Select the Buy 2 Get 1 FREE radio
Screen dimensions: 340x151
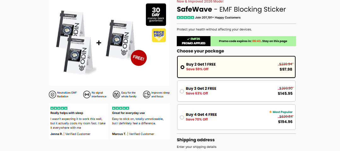(x=182, y=67)
